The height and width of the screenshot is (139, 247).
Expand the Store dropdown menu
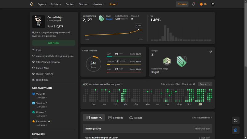tap(113, 4)
